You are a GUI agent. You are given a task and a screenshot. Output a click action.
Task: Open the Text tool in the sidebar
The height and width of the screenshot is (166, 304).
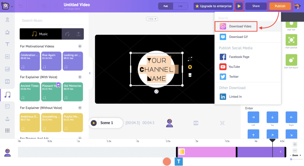point(7,44)
